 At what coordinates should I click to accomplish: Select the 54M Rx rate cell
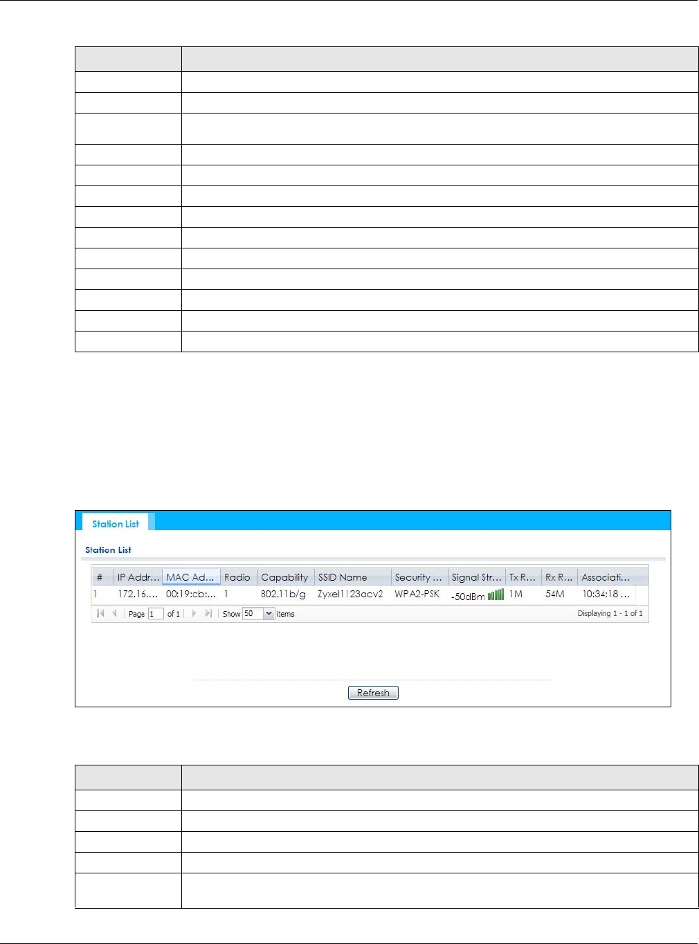(x=555, y=594)
